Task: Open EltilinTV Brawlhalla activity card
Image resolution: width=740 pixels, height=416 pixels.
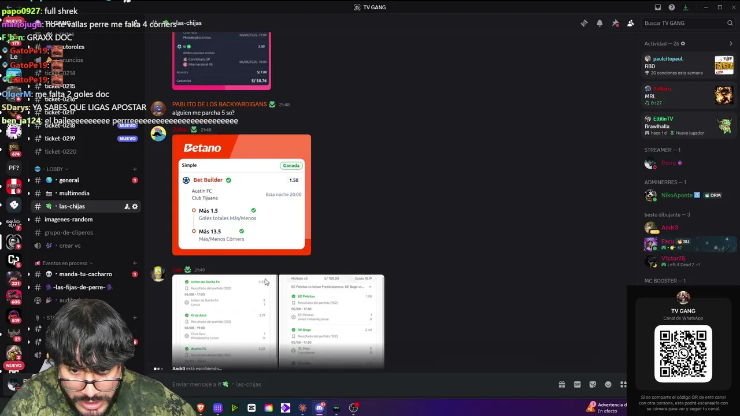Action: pyautogui.click(x=689, y=125)
